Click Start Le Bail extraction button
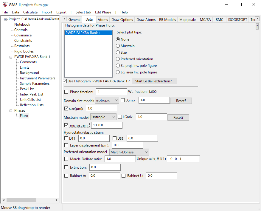 click(x=155, y=81)
